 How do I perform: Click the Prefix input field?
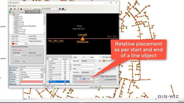pyautogui.click(x=88, y=69)
